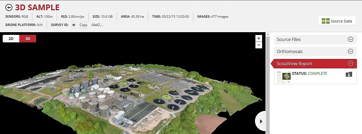Zoom out with the minus icon
Image resolution: width=362 pixels, height=134 pixels.
coord(258,45)
